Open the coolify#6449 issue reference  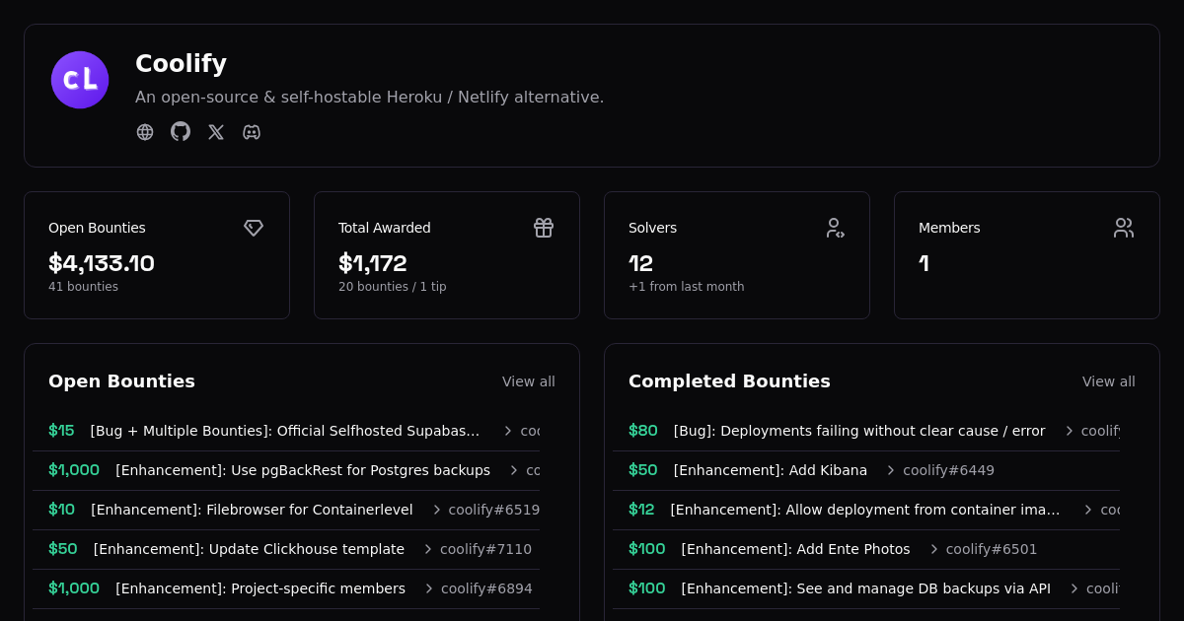[948, 470]
